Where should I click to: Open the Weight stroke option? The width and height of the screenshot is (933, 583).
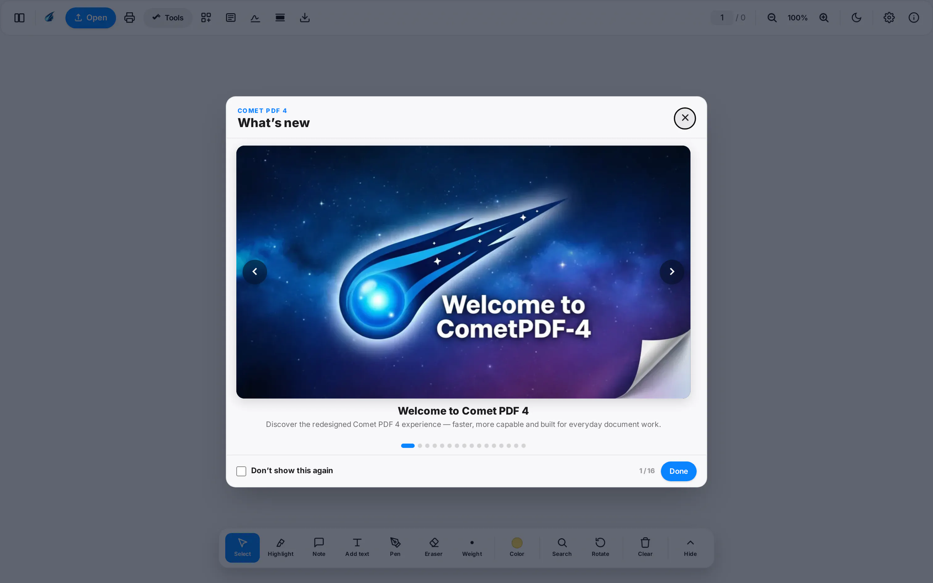472,548
